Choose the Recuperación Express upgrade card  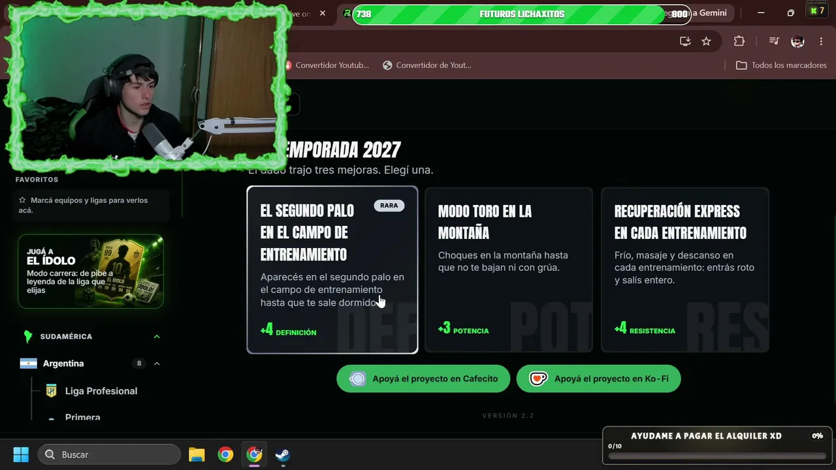(x=685, y=270)
